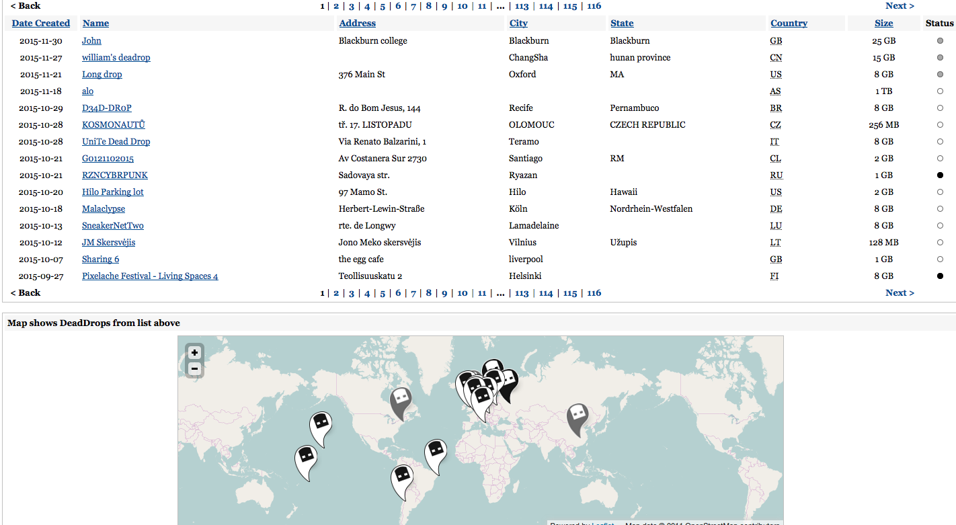This screenshot has width=956, height=525.
Task: Zoom out on the map
Action: click(x=194, y=369)
